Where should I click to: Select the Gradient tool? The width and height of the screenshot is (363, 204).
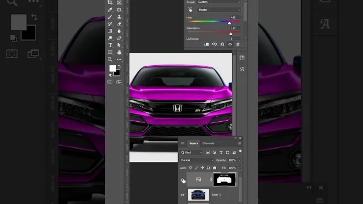pyautogui.click(x=110, y=31)
